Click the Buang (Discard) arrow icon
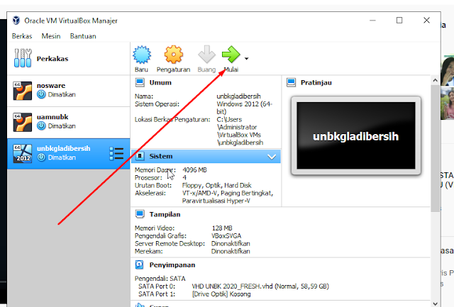Image resolution: width=454 pixels, height=307 pixels. coord(206,55)
